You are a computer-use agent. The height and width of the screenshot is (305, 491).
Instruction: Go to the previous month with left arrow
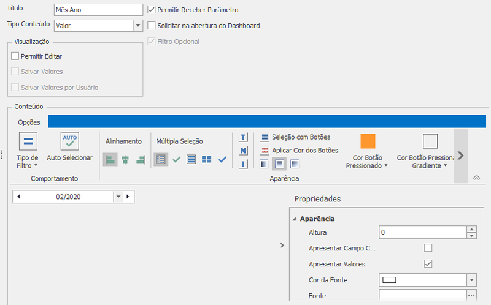18,197
